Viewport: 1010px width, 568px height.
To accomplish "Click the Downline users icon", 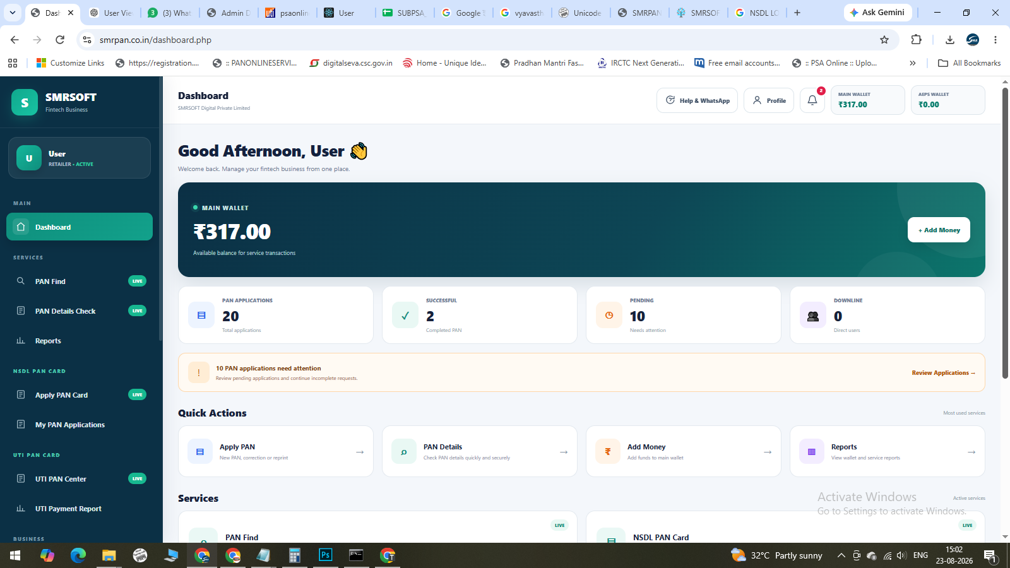I will pyautogui.click(x=813, y=315).
